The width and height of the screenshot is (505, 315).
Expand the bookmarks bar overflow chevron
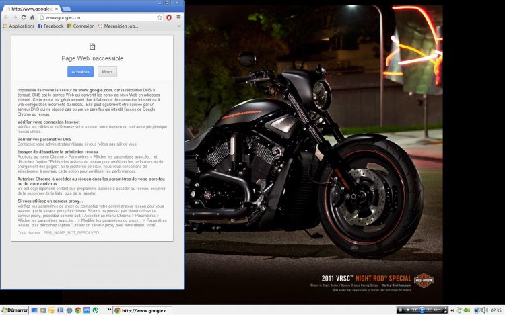pyautogui.click(x=178, y=26)
